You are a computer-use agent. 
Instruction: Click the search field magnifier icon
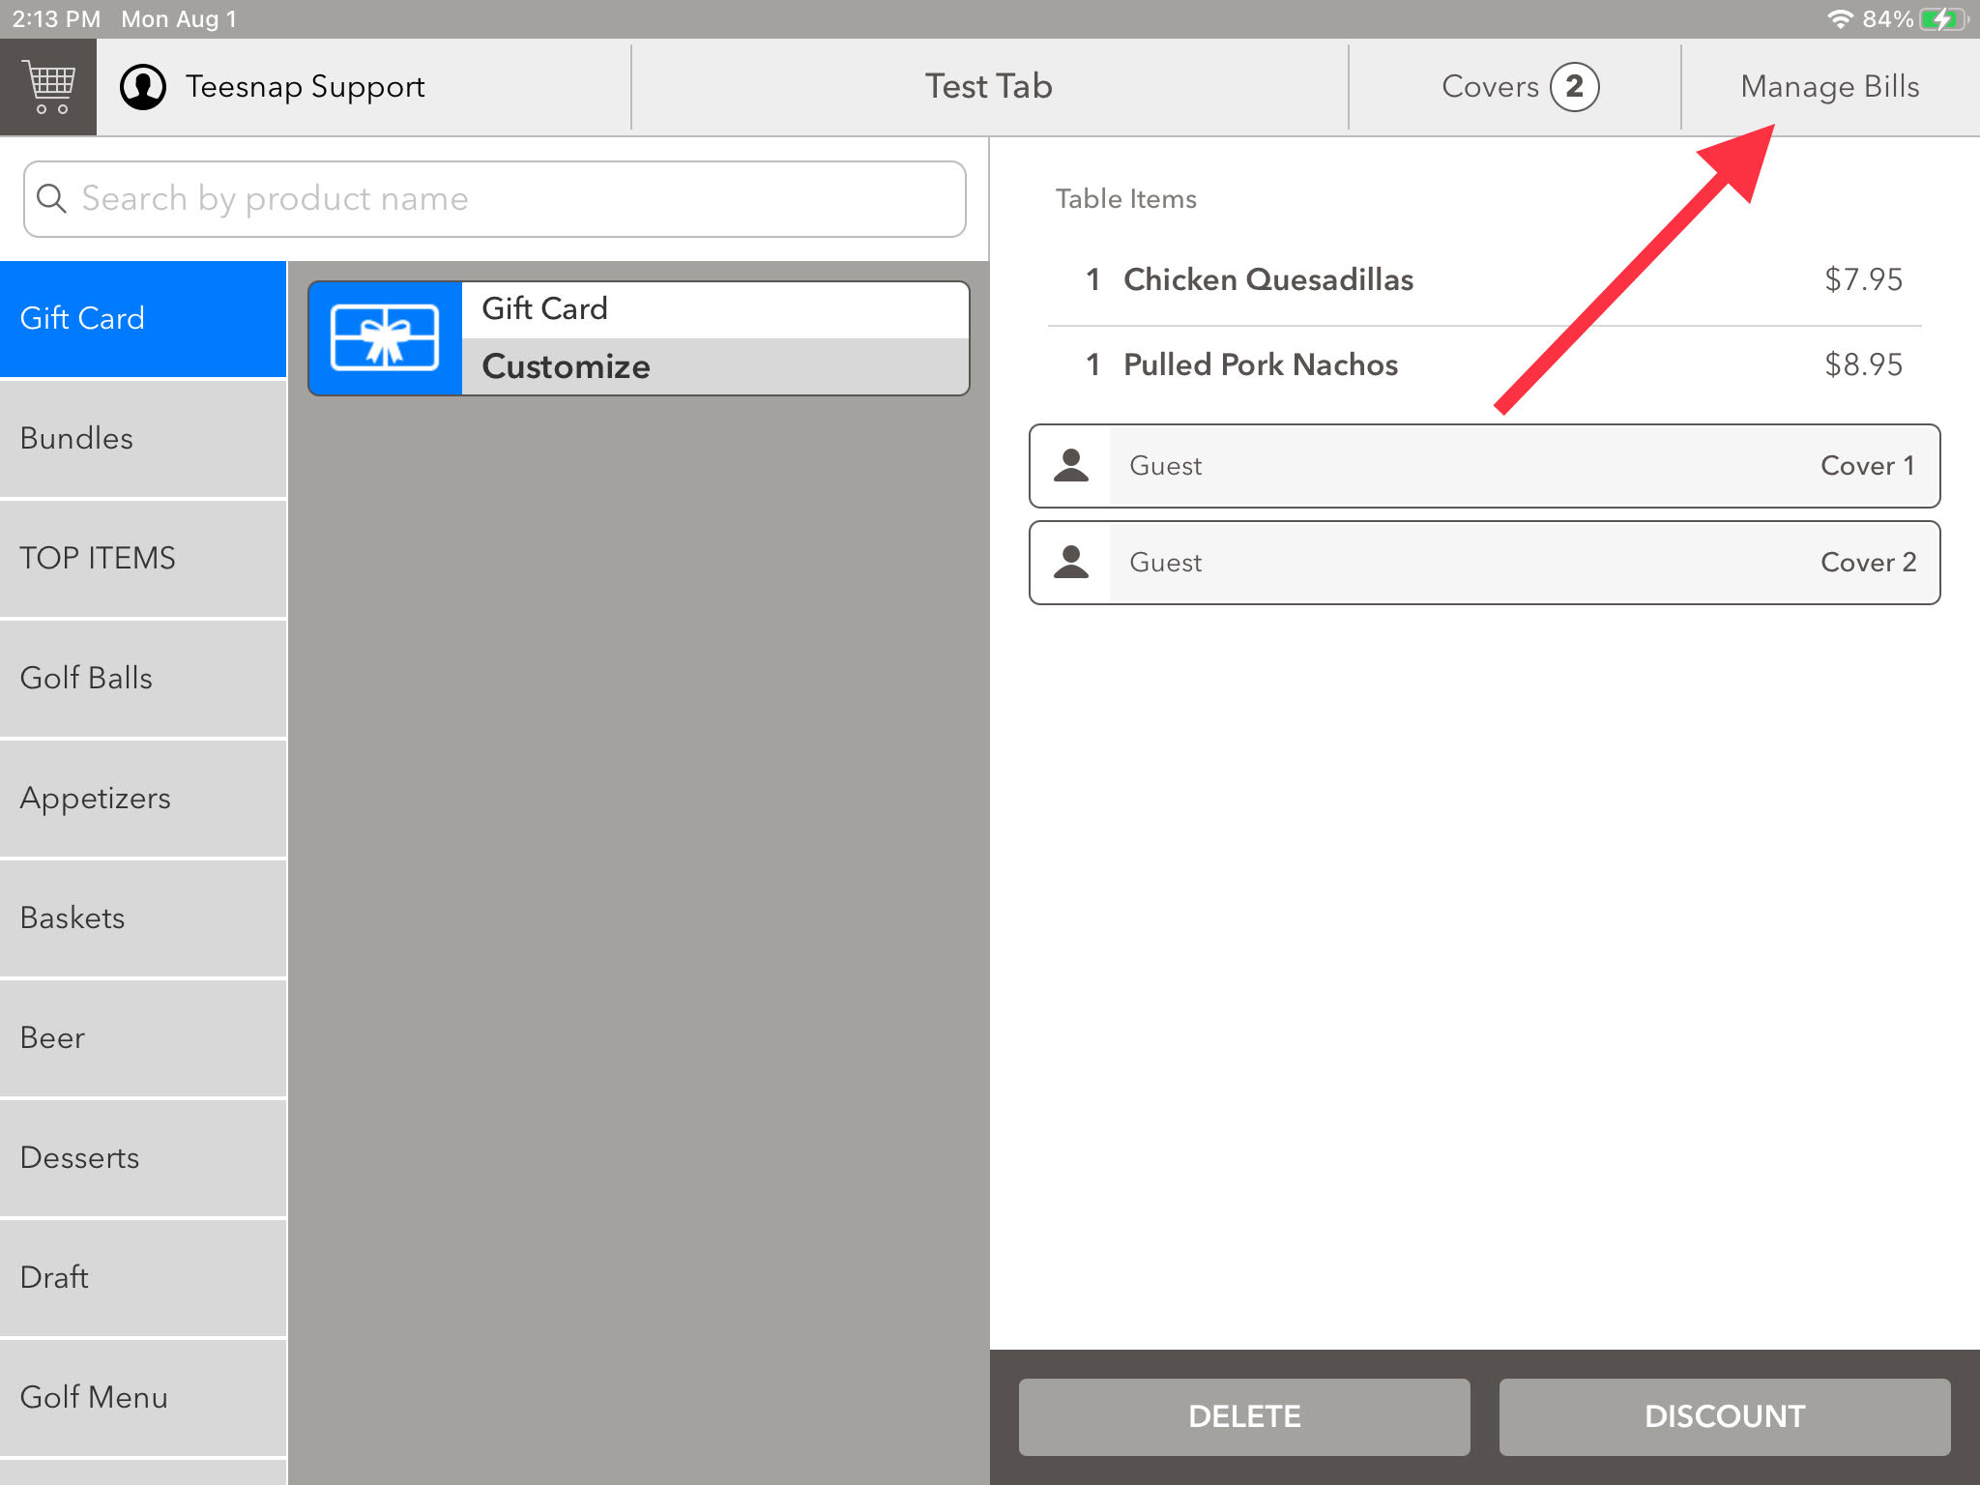pyautogui.click(x=53, y=198)
